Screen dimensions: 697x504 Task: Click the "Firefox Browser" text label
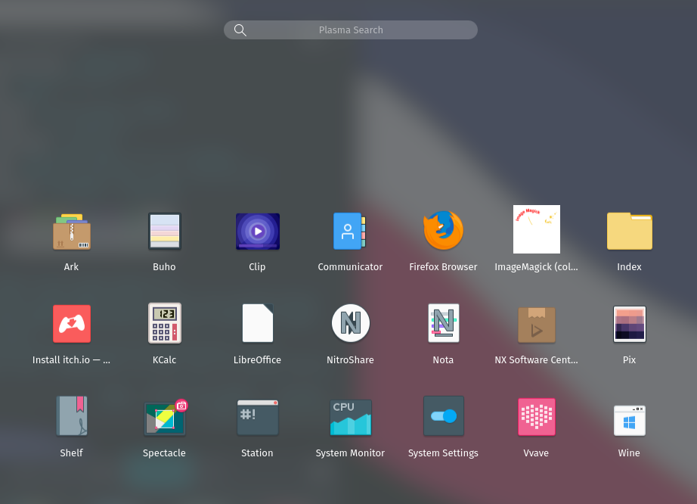(x=443, y=267)
